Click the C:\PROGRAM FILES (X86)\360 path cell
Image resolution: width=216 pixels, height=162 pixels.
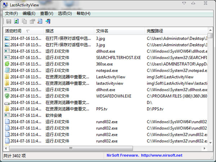177,96
